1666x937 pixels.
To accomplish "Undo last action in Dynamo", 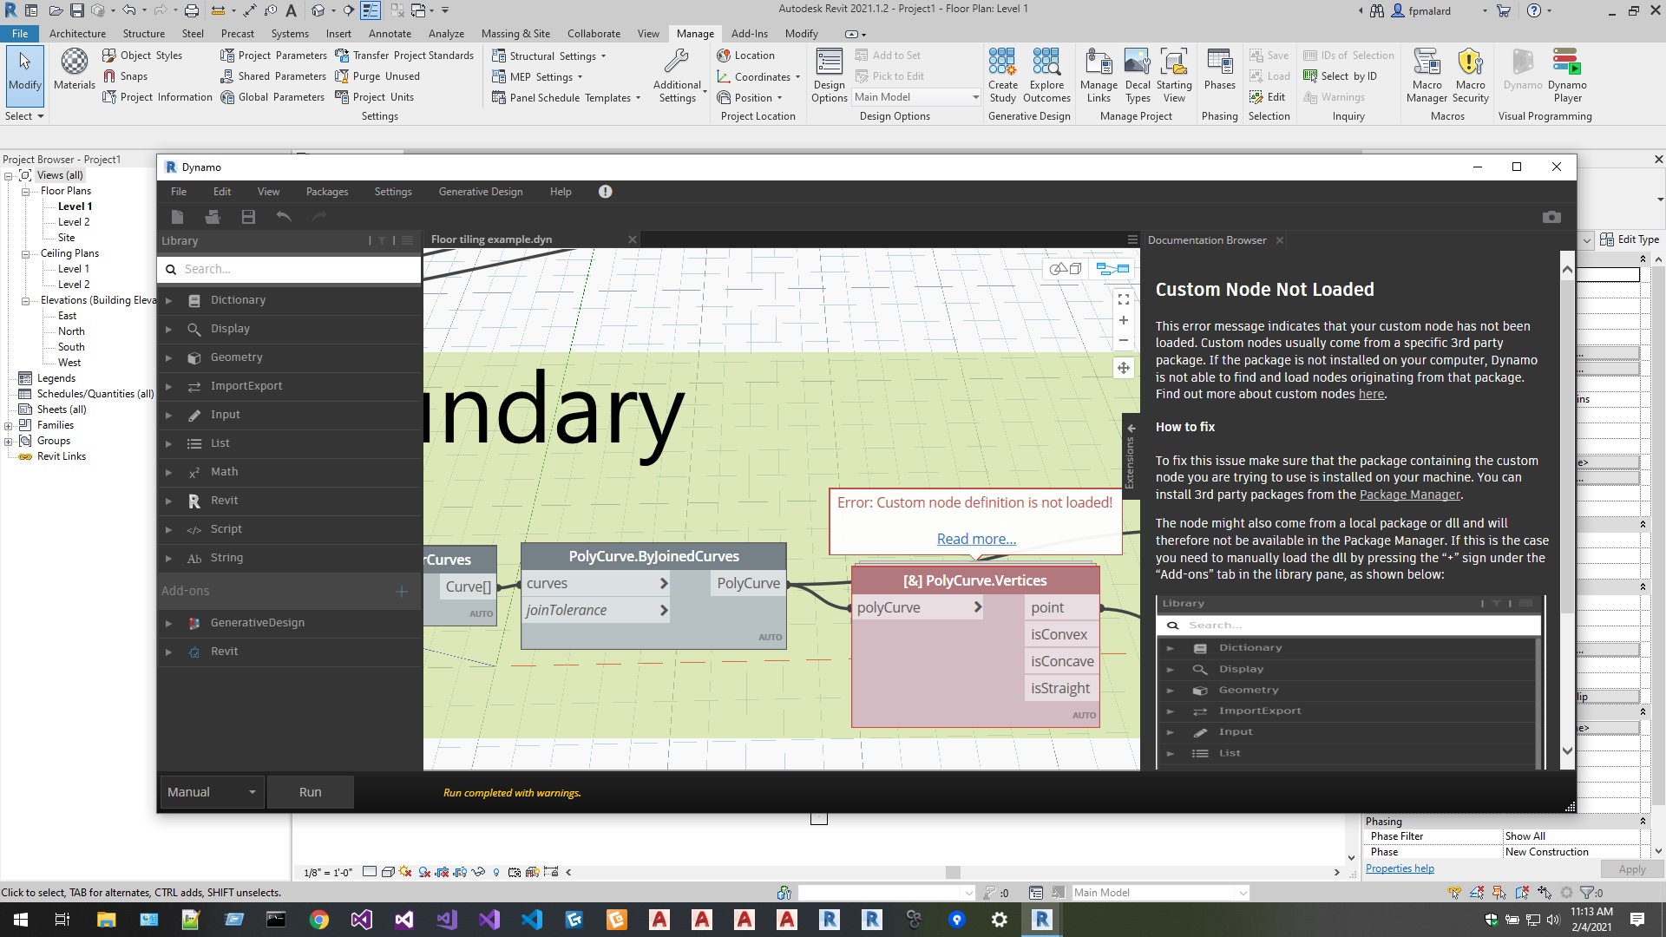I will point(285,217).
